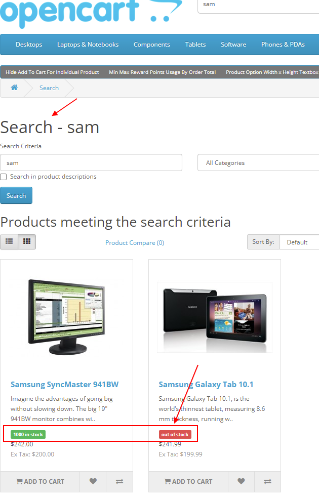Open Min Max Reward Points Usage link
This screenshot has height=502, width=319.
click(x=163, y=72)
